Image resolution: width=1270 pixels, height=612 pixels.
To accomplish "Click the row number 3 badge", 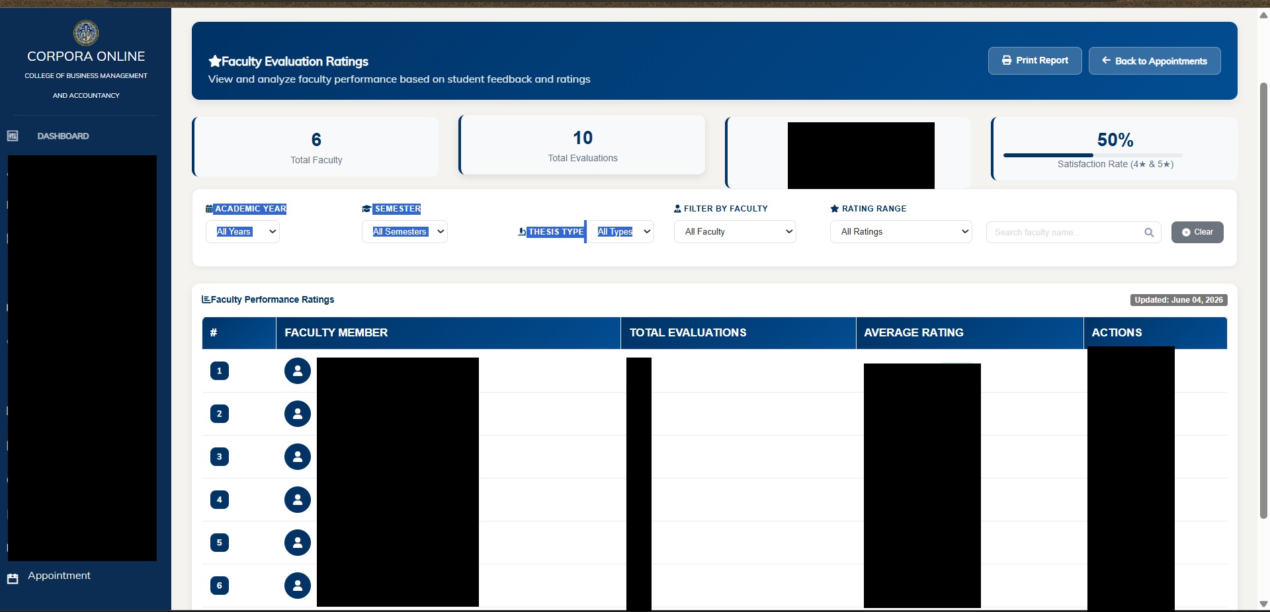I will tap(220, 457).
